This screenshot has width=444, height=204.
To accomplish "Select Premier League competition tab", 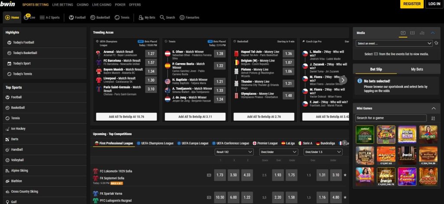I will pyautogui.click(x=265, y=143).
